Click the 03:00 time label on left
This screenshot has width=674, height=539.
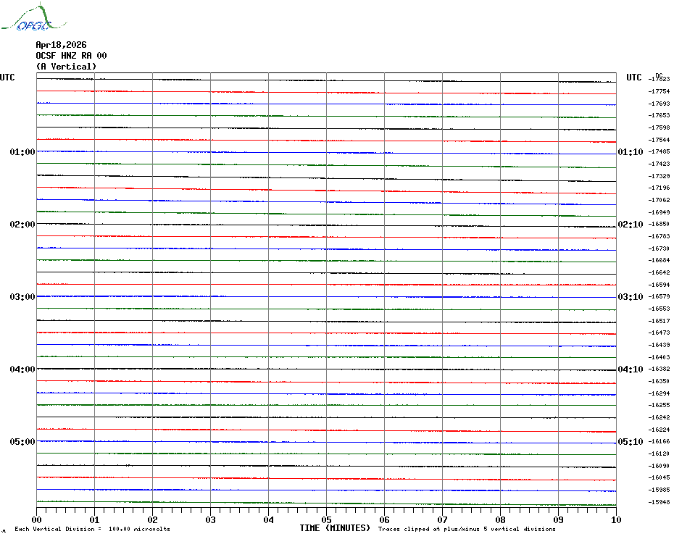(x=22, y=297)
